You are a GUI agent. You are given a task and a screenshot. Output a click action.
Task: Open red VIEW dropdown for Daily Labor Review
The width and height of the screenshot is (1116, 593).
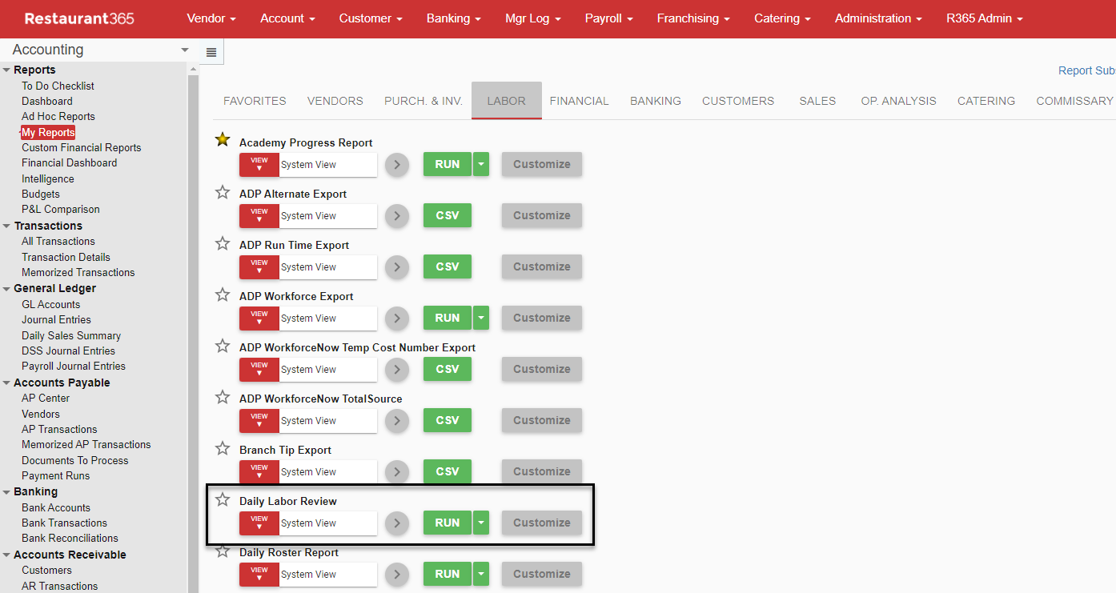259,523
